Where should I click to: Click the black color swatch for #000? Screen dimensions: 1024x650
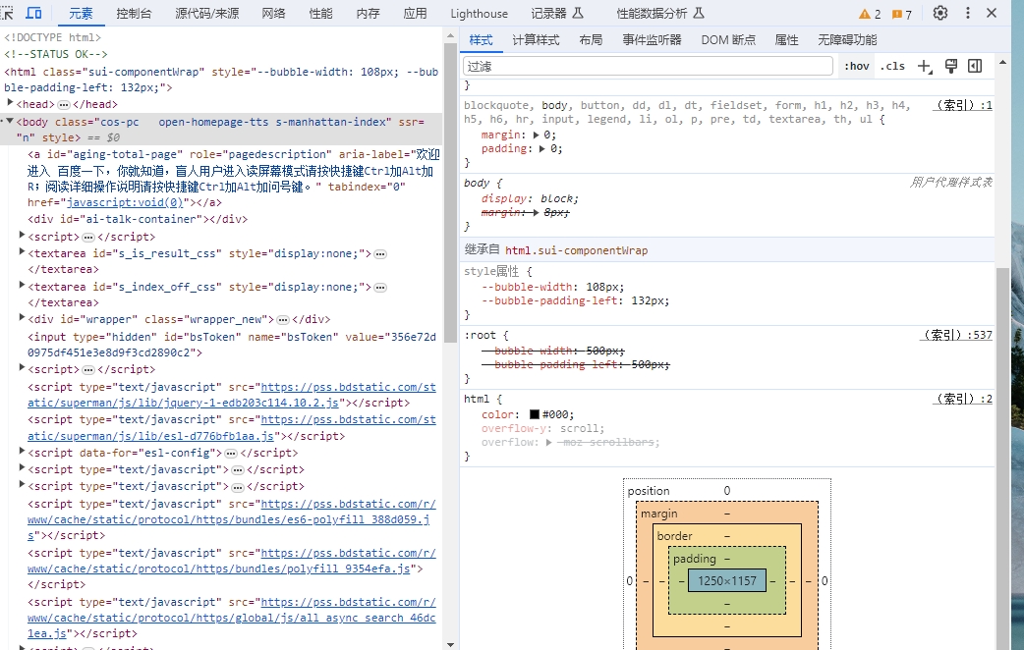coord(535,414)
